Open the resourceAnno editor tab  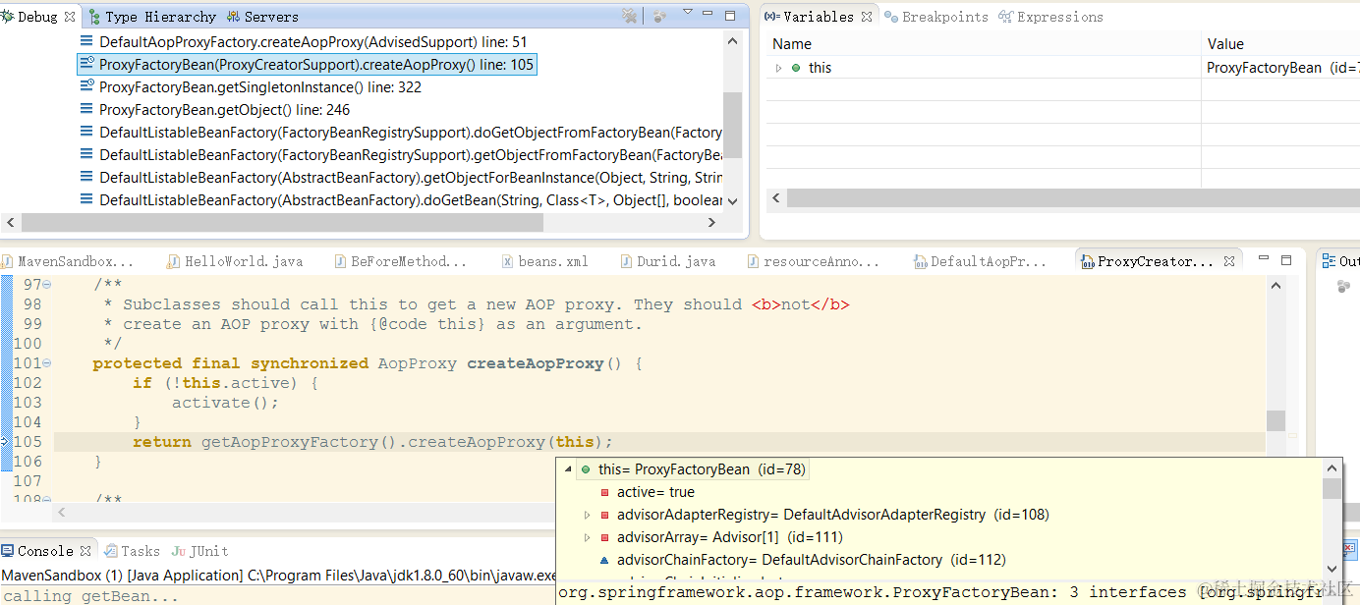click(x=812, y=262)
